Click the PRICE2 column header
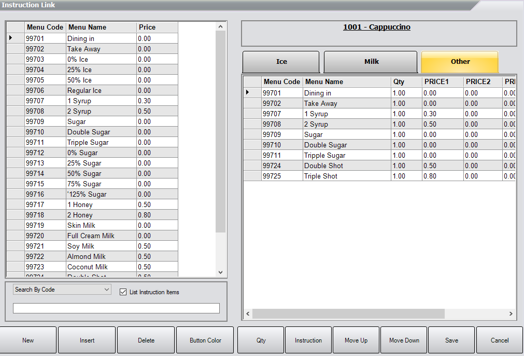The width and height of the screenshot is (524, 356). tap(483, 81)
